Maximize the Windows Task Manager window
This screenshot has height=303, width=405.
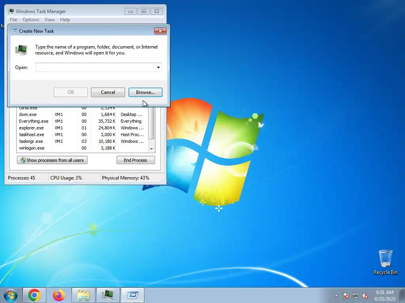coord(144,11)
